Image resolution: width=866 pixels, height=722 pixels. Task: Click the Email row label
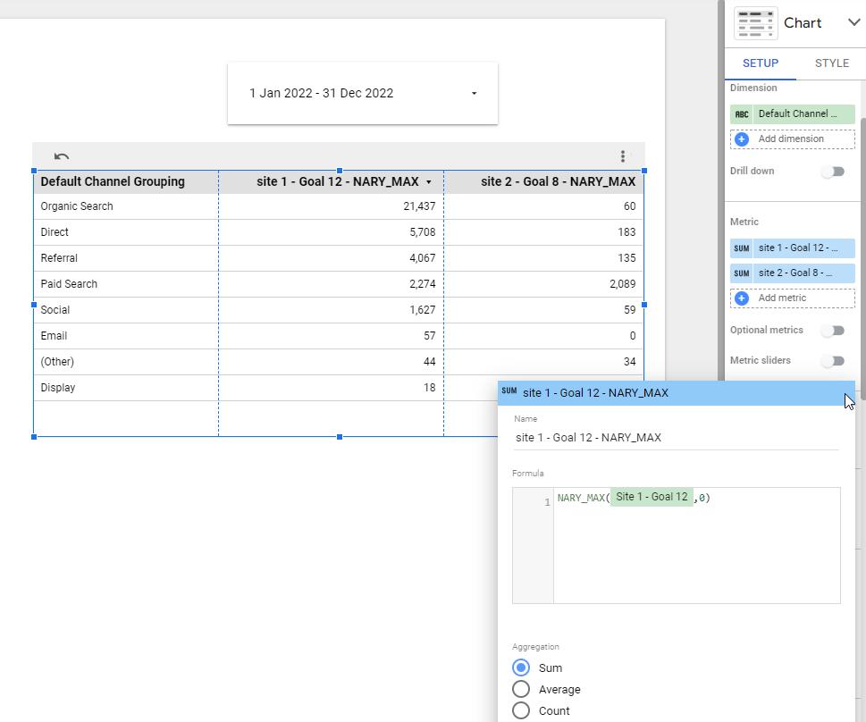coord(54,336)
